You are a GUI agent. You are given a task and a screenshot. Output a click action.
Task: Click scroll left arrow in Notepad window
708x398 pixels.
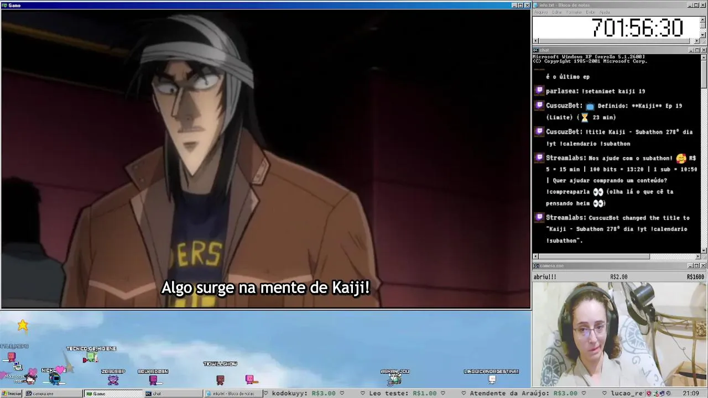pyautogui.click(x=535, y=41)
